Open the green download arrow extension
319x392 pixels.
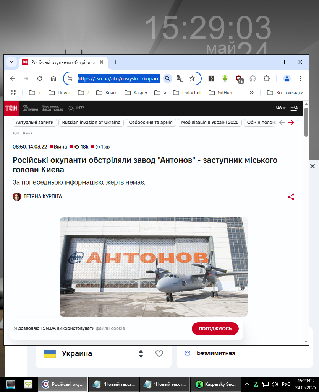click(225, 78)
